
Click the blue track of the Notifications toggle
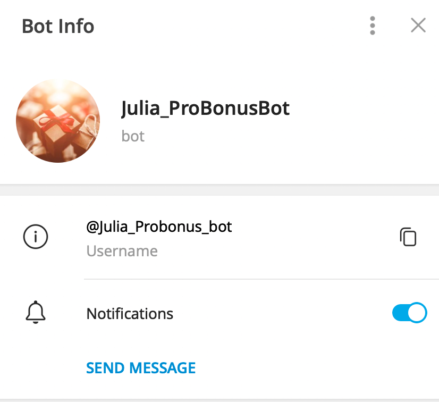[x=400, y=313]
